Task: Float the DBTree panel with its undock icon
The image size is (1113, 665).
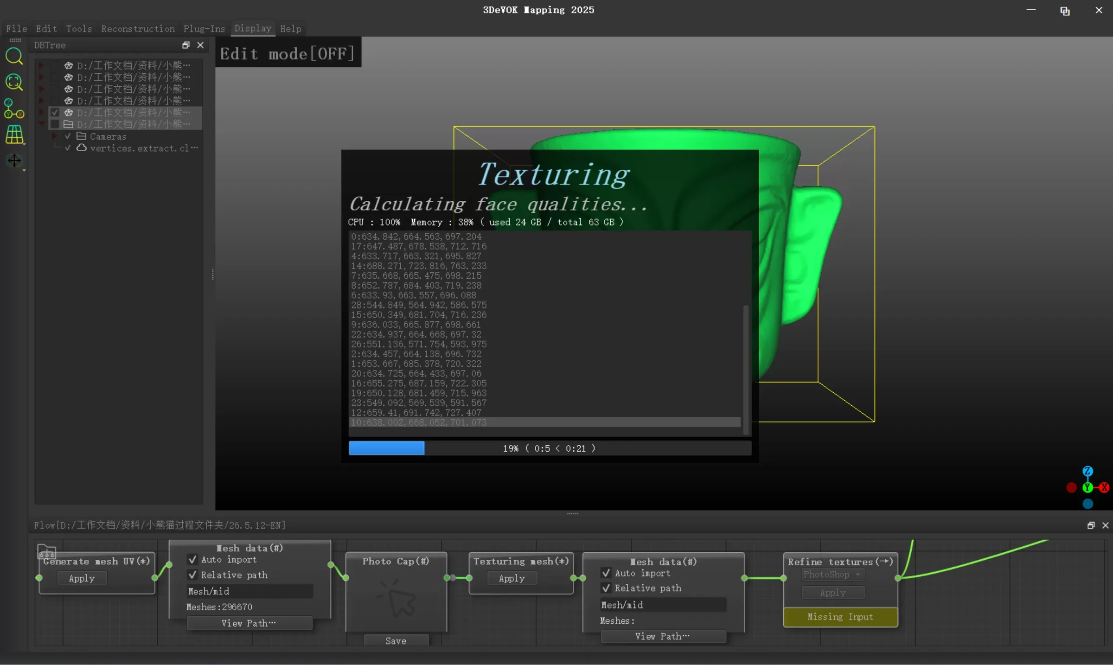Action: [186, 45]
